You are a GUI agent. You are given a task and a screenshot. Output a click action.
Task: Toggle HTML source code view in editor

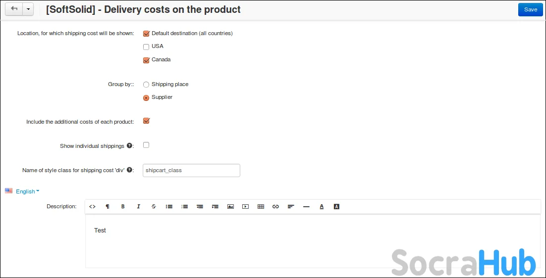[x=92, y=207]
